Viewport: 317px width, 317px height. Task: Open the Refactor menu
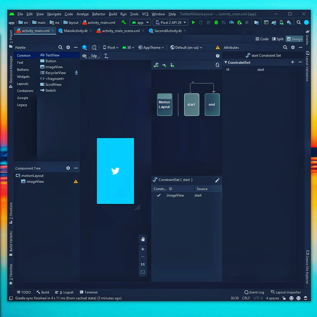point(99,14)
